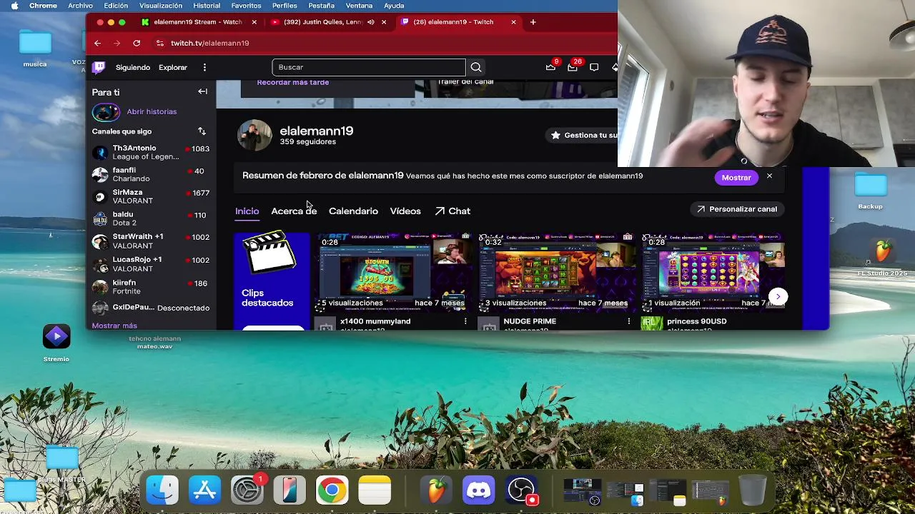Collapse the Para ti sidebar
Viewport: 915px width, 514px height.
pos(203,91)
